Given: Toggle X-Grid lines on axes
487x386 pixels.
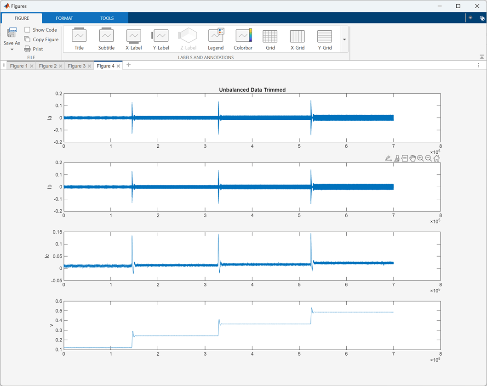Looking at the screenshot, I should coord(297,39).
